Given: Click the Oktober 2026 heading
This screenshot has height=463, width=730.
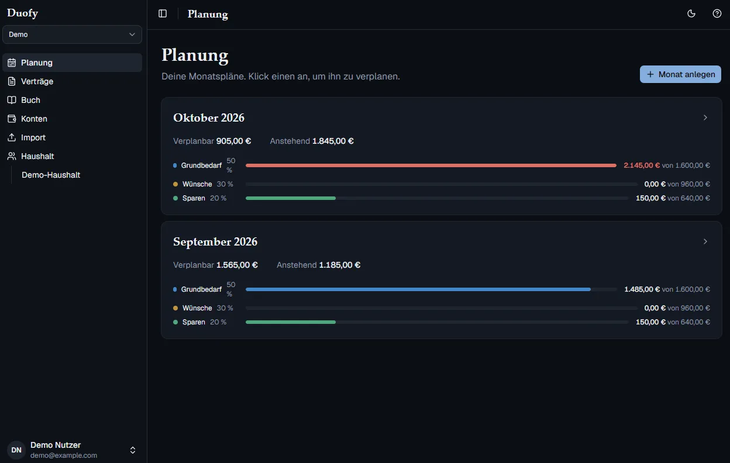Looking at the screenshot, I should point(209,118).
